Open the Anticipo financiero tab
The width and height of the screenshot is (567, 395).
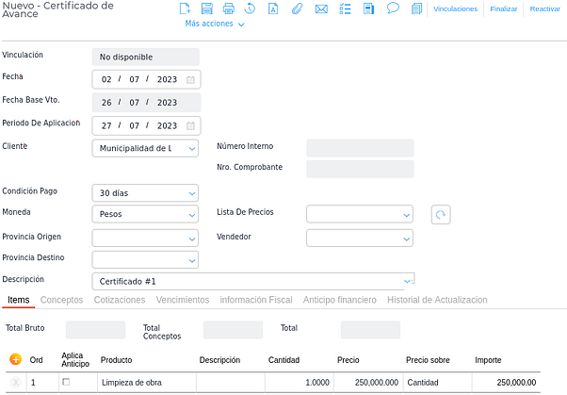(x=339, y=300)
